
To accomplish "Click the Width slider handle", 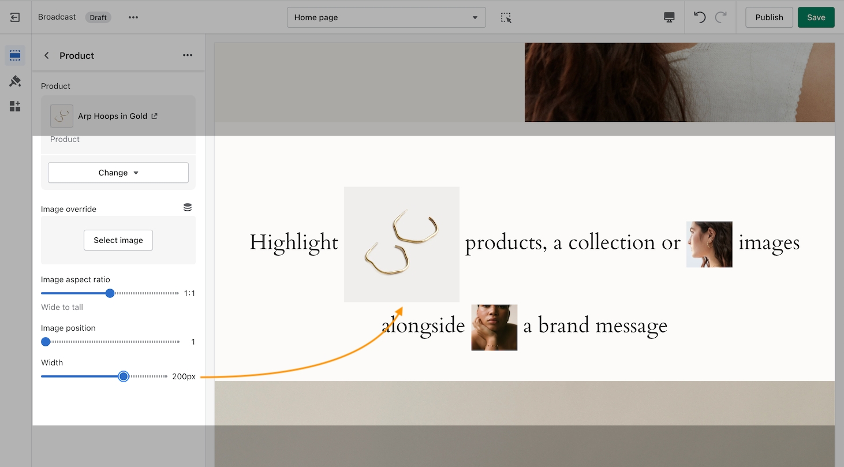I will 124,376.
